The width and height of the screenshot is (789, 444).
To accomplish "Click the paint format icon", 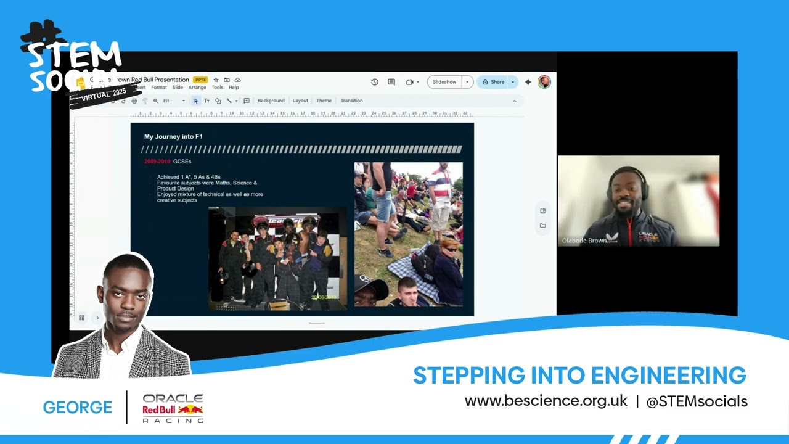I will [145, 101].
